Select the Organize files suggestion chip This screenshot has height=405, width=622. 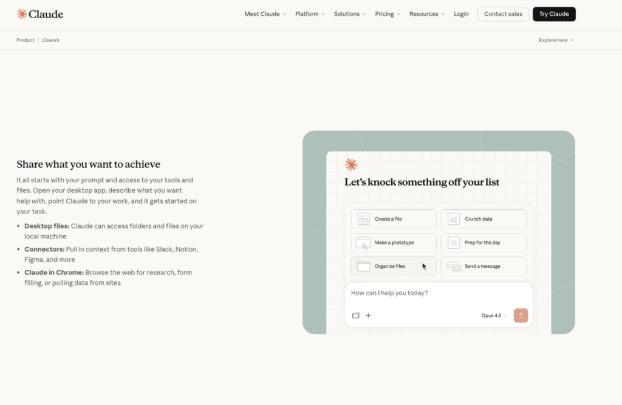394,266
